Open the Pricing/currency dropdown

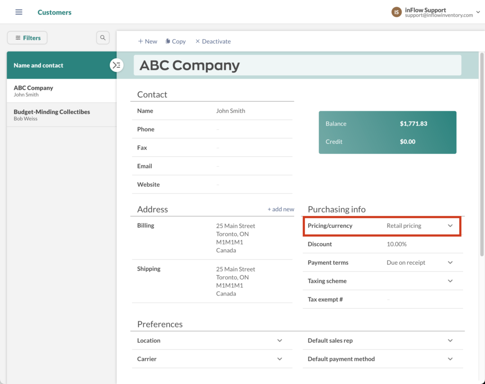pos(449,226)
